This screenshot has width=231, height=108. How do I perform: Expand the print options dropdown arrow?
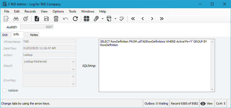[x=115, y=19]
